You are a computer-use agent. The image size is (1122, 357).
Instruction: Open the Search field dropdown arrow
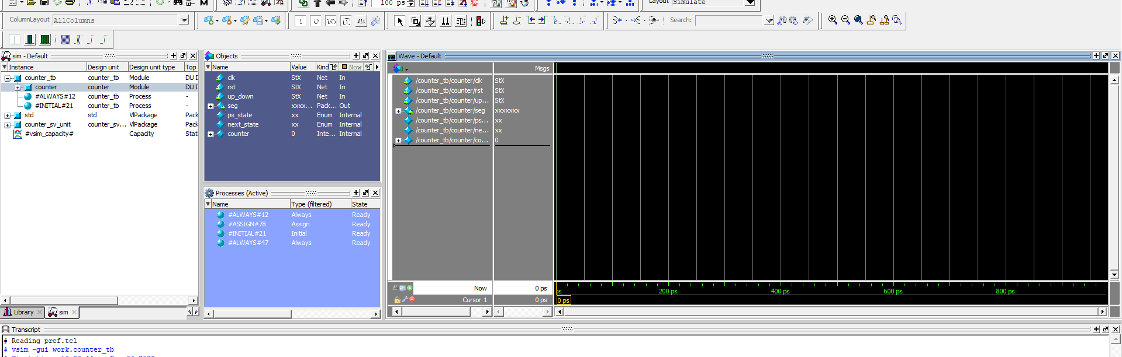coord(769,20)
